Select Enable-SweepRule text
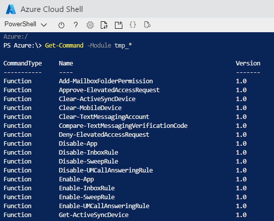This screenshot has width=274, height=221. pos(87,197)
